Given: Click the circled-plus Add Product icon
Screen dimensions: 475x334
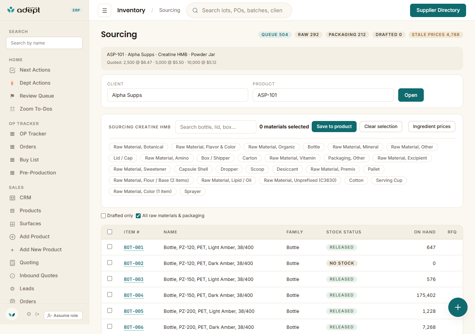Looking at the screenshot, I should click(12, 237).
